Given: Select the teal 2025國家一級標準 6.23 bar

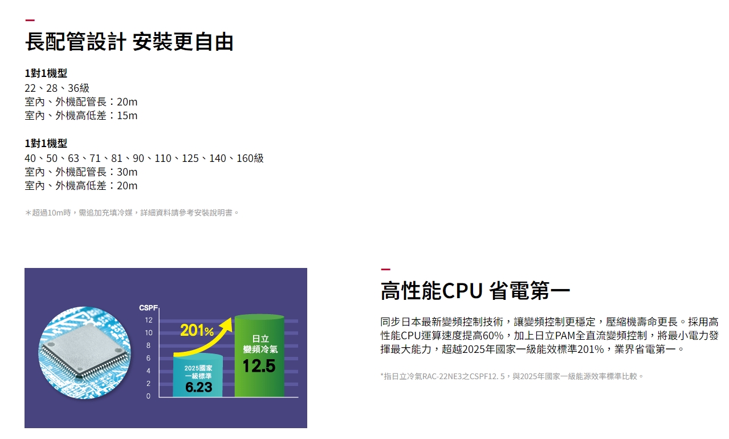Looking at the screenshot, I should [198, 376].
